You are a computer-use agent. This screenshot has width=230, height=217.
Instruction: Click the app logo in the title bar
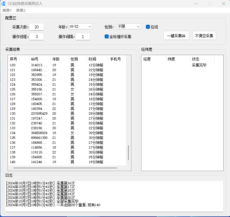[4, 4]
